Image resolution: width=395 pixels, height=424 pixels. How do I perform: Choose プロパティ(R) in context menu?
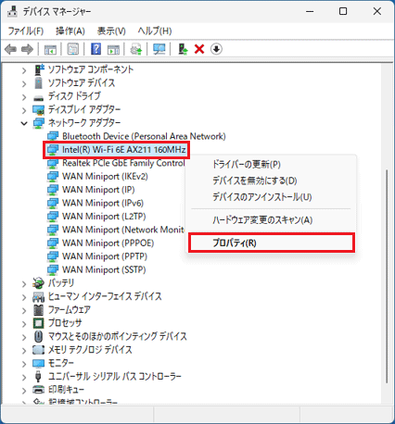tap(271, 243)
